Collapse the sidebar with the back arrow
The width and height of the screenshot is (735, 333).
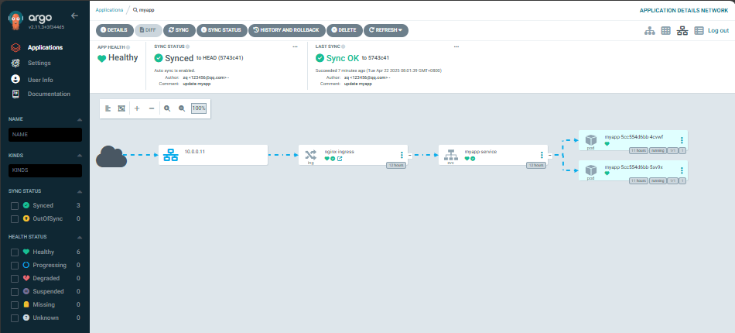(x=74, y=15)
